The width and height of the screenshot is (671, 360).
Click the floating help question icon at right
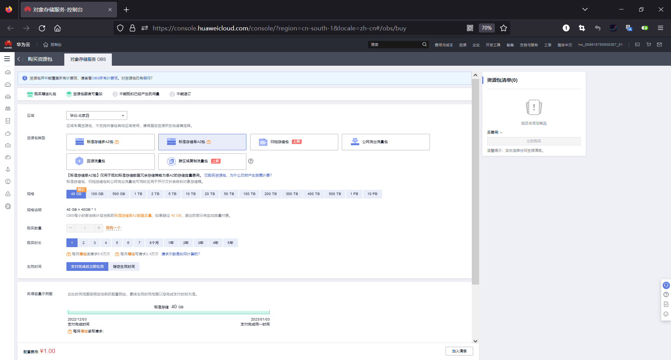[x=666, y=295]
